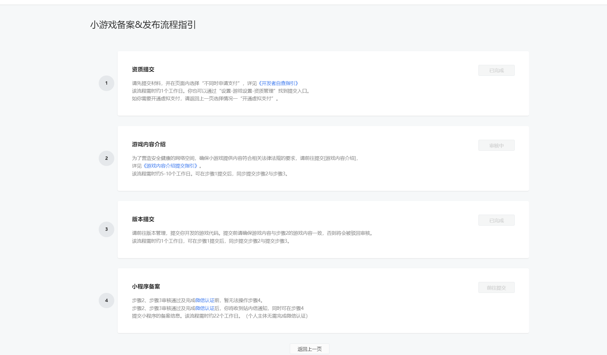Click the 版本提交 step heading
The height and width of the screenshot is (355, 607).
pos(143,219)
